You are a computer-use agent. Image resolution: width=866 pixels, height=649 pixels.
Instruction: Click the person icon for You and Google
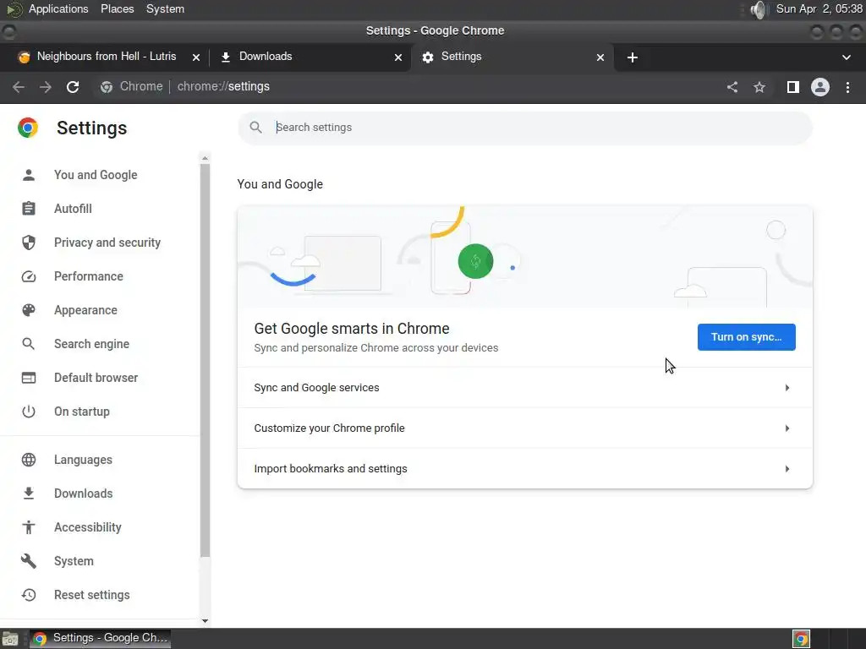[x=29, y=175]
